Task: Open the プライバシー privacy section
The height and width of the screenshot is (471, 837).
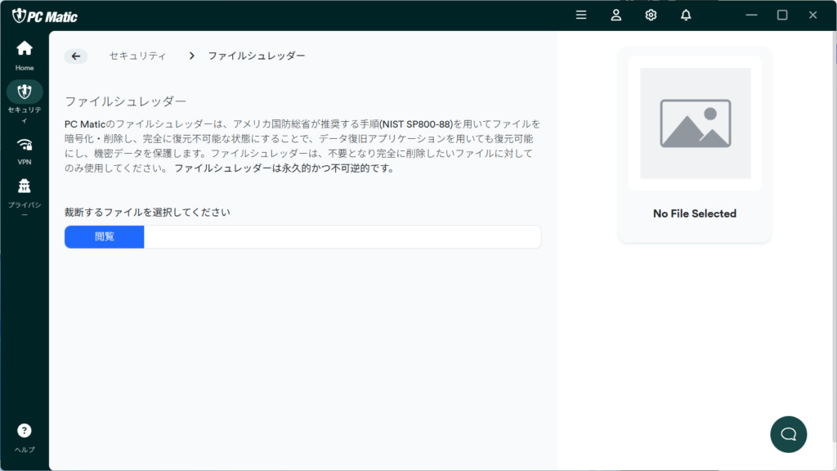Action: pos(24,198)
